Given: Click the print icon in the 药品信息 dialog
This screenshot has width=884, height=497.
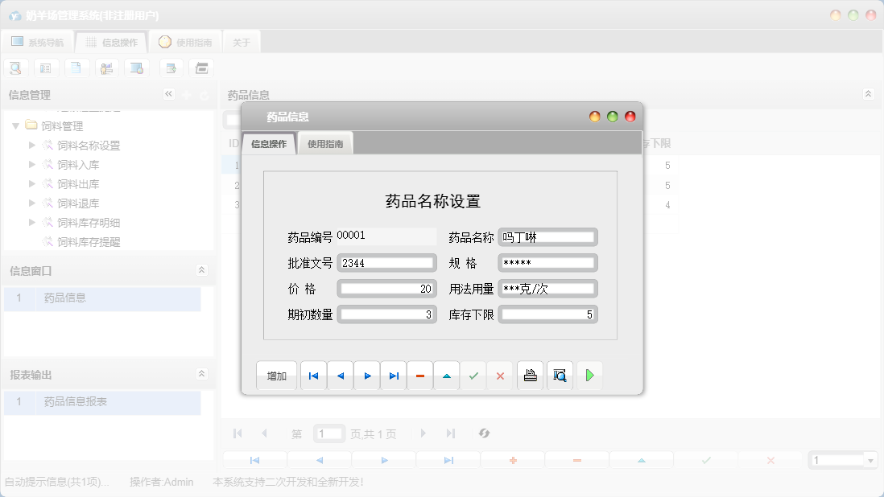Looking at the screenshot, I should (530, 375).
